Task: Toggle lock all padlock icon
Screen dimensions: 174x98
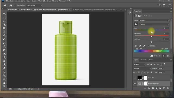Action: (151, 72)
